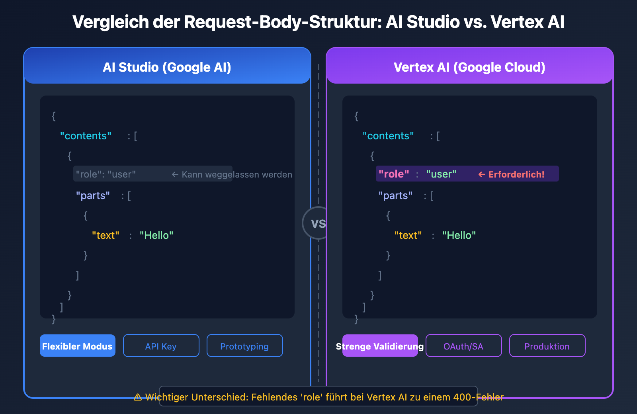Switch to the 'AI Studio (Google AI)' header tab

167,67
